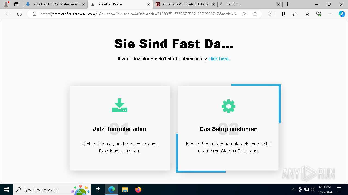348x195 pixels.
Task: Open the tab actions menu icon
Action: tap(16, 4)
